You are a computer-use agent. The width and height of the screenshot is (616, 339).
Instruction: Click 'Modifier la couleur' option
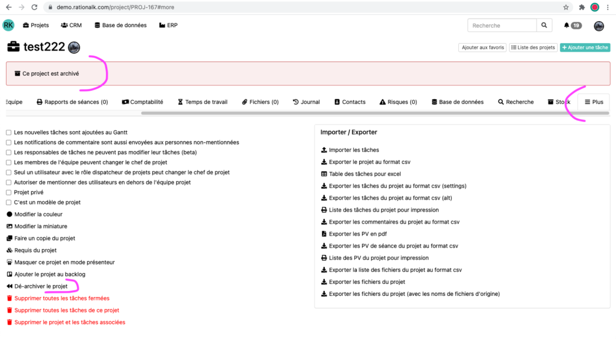38,215
